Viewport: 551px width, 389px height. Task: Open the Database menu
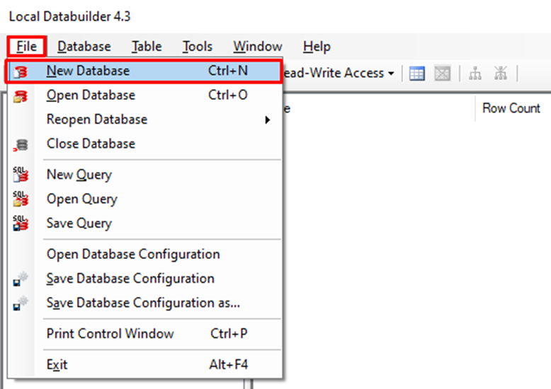84,47
